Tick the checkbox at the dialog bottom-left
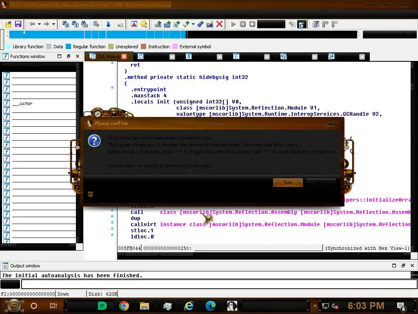Screen dimensions: 418x314 coord(90,194)
